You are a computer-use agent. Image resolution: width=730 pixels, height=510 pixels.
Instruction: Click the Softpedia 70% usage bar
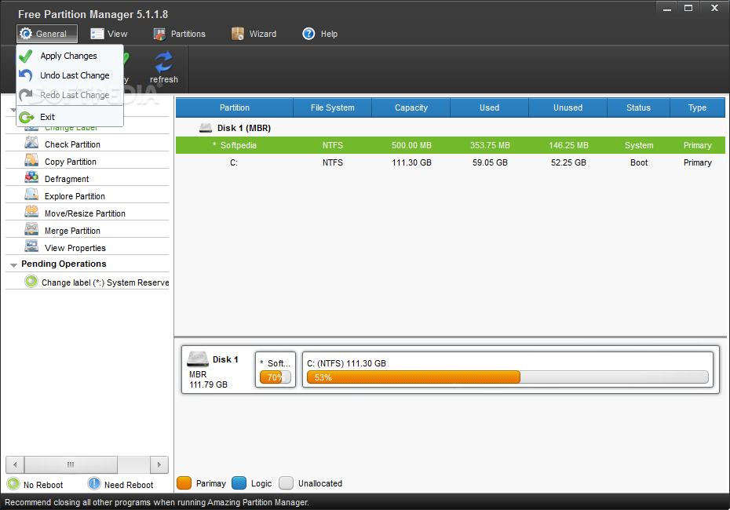pyautogui.click(x=276, y=377)
